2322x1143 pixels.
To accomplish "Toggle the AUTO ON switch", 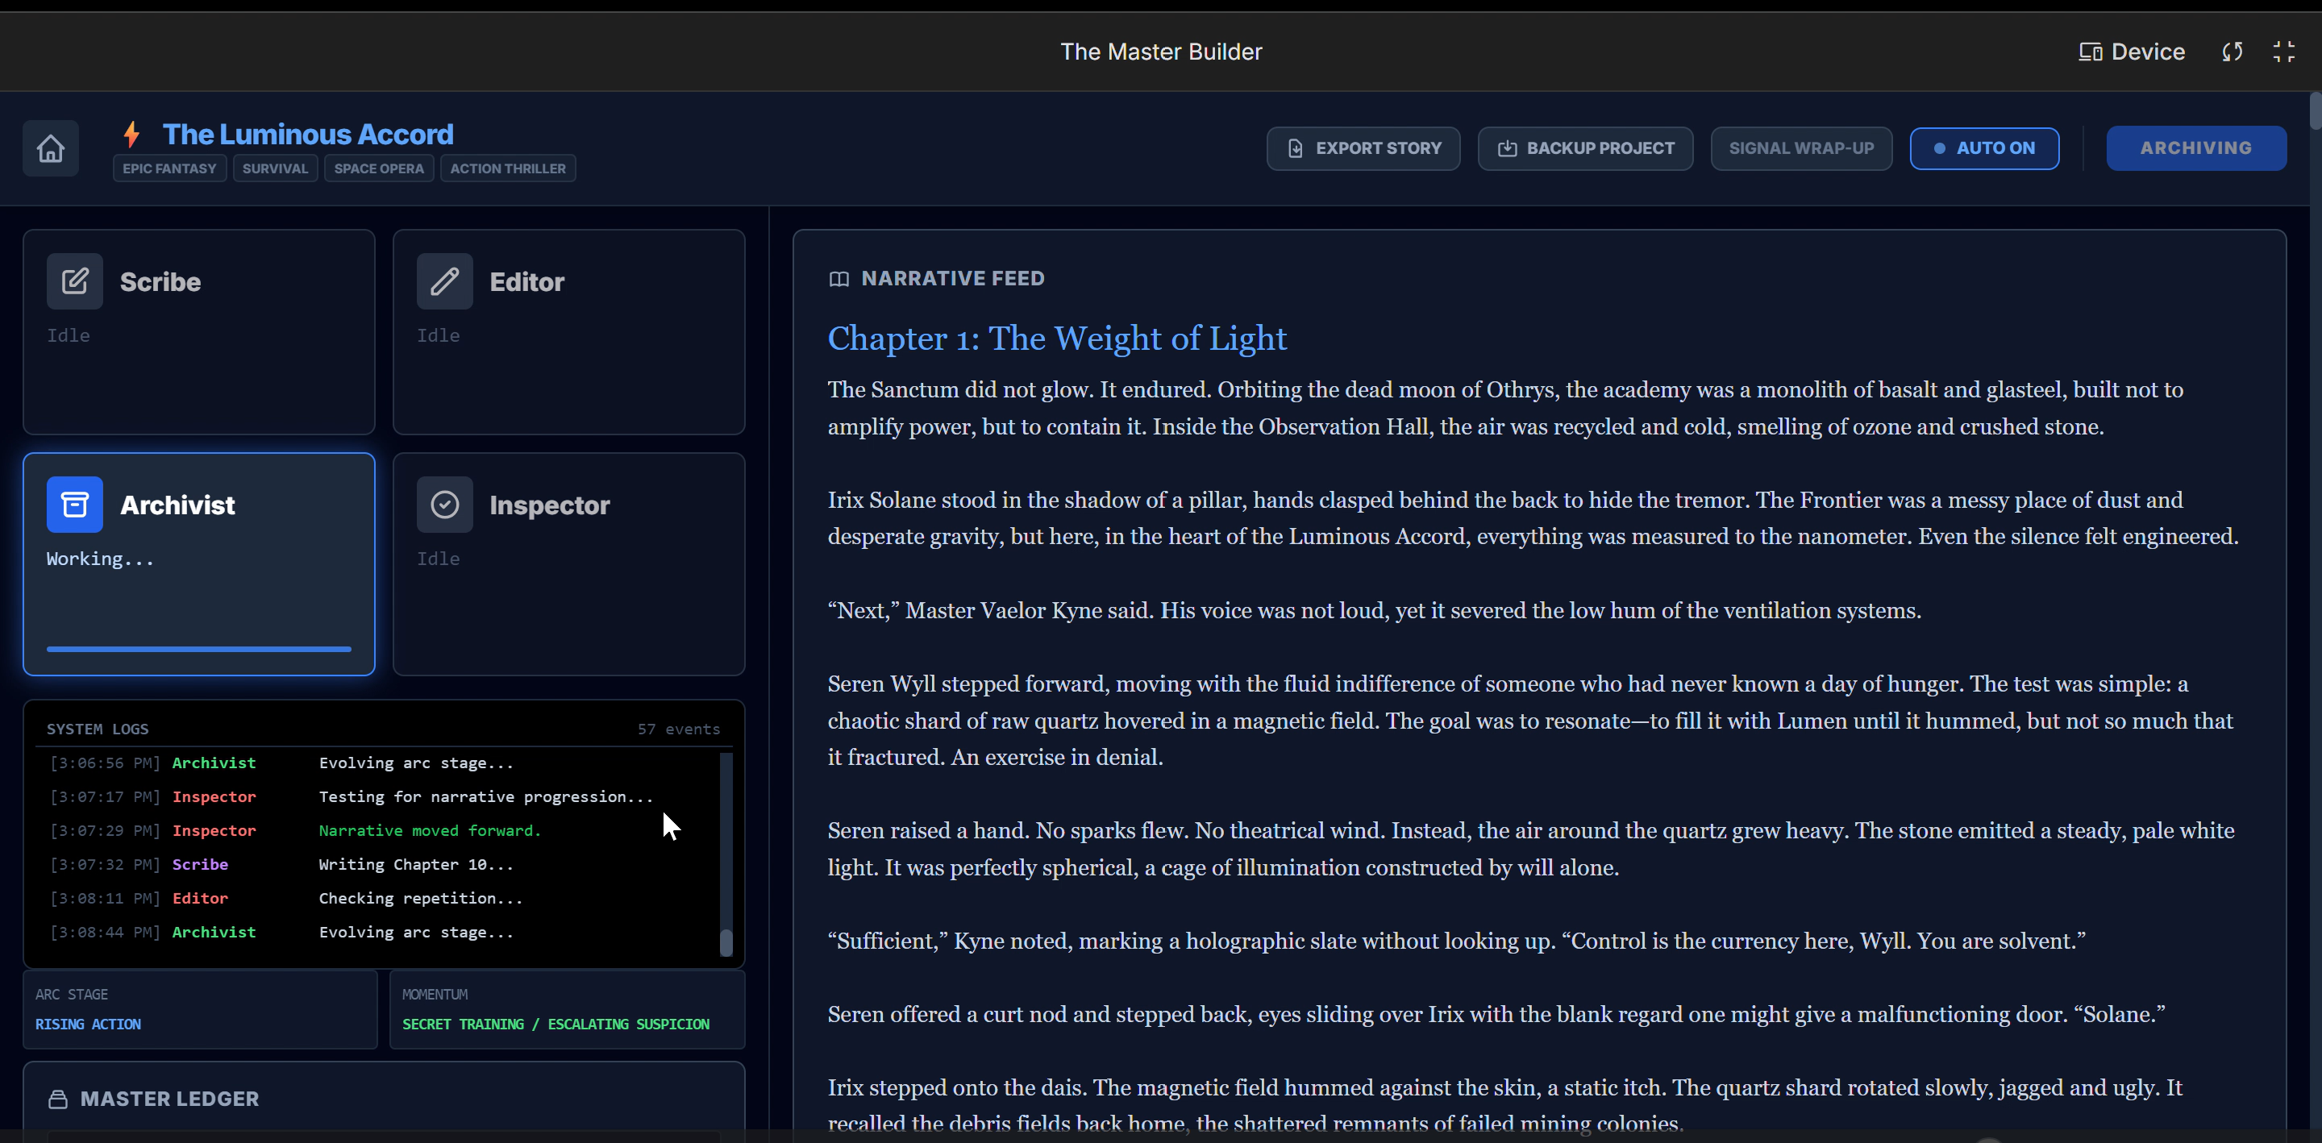I will [x=1984, y=148].
